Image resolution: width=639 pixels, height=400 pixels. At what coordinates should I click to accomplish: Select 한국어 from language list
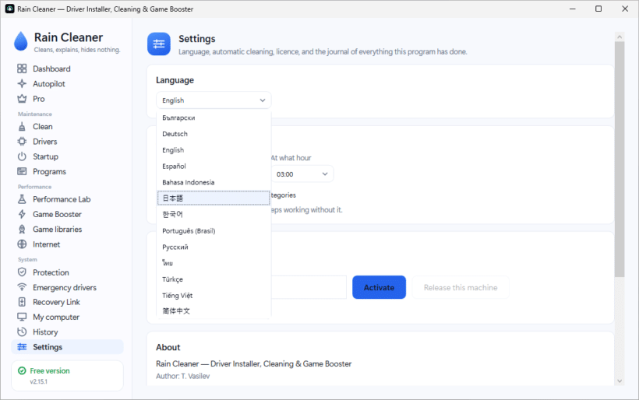(214, 215)
